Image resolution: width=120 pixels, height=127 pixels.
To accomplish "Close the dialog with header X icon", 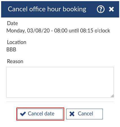I will [111, 9].
